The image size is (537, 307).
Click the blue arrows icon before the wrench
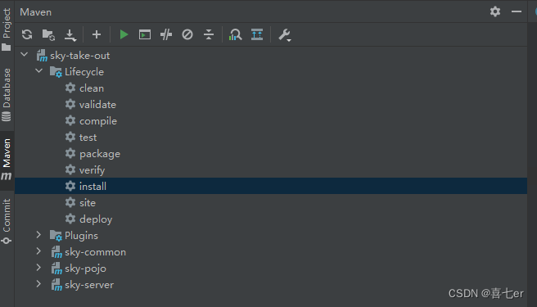257,34
